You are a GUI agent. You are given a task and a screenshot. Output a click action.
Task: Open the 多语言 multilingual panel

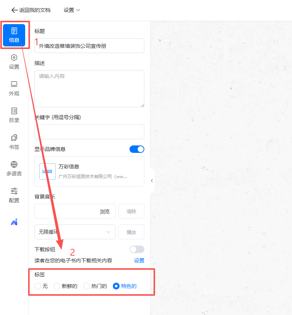pyautogui.click(x=14, y=169)
